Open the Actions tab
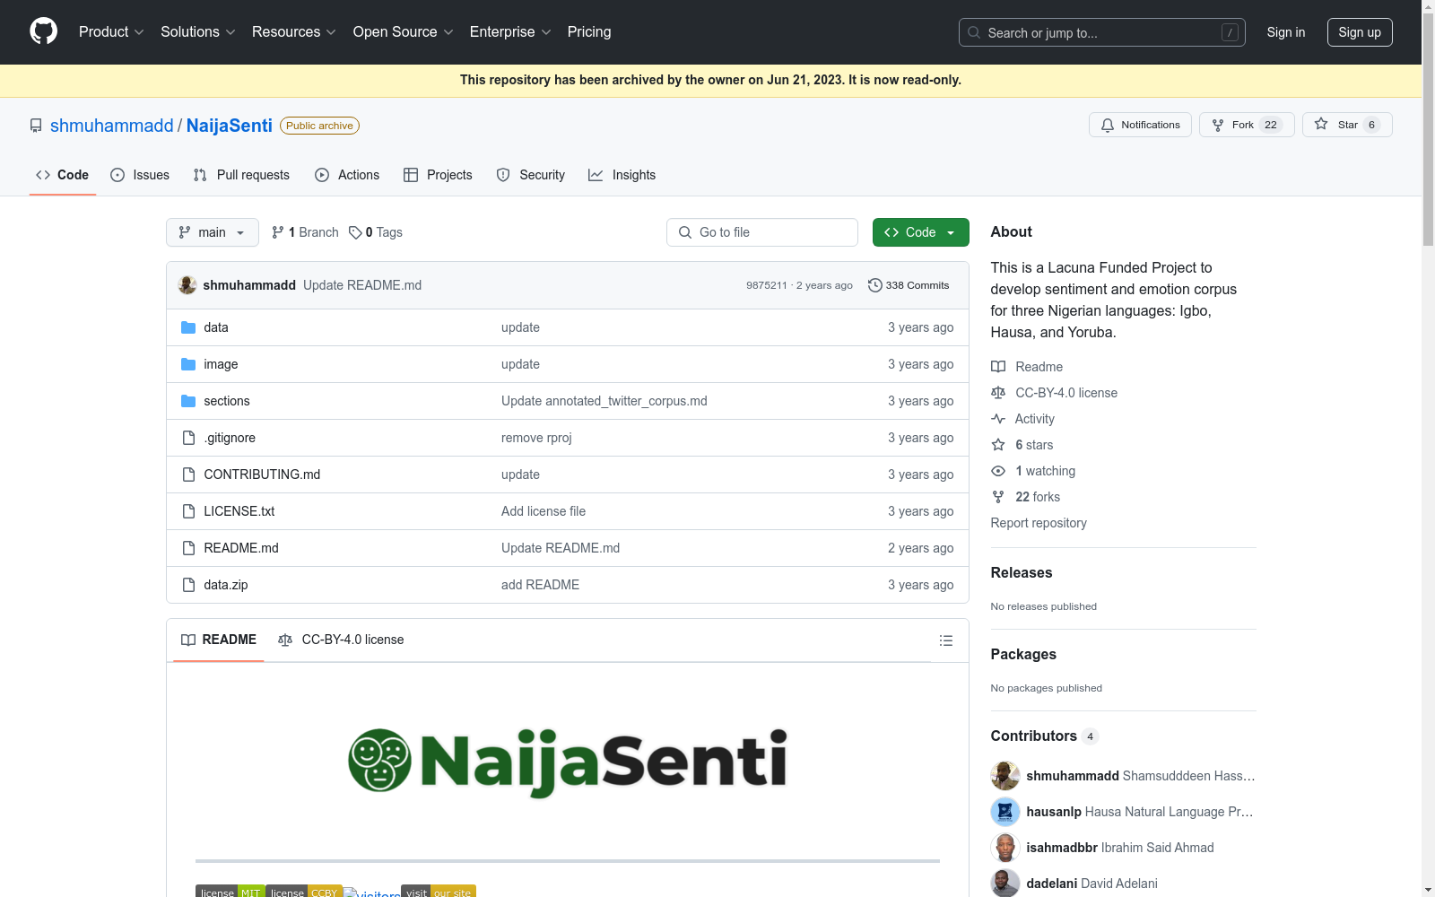 click(347, 175)
